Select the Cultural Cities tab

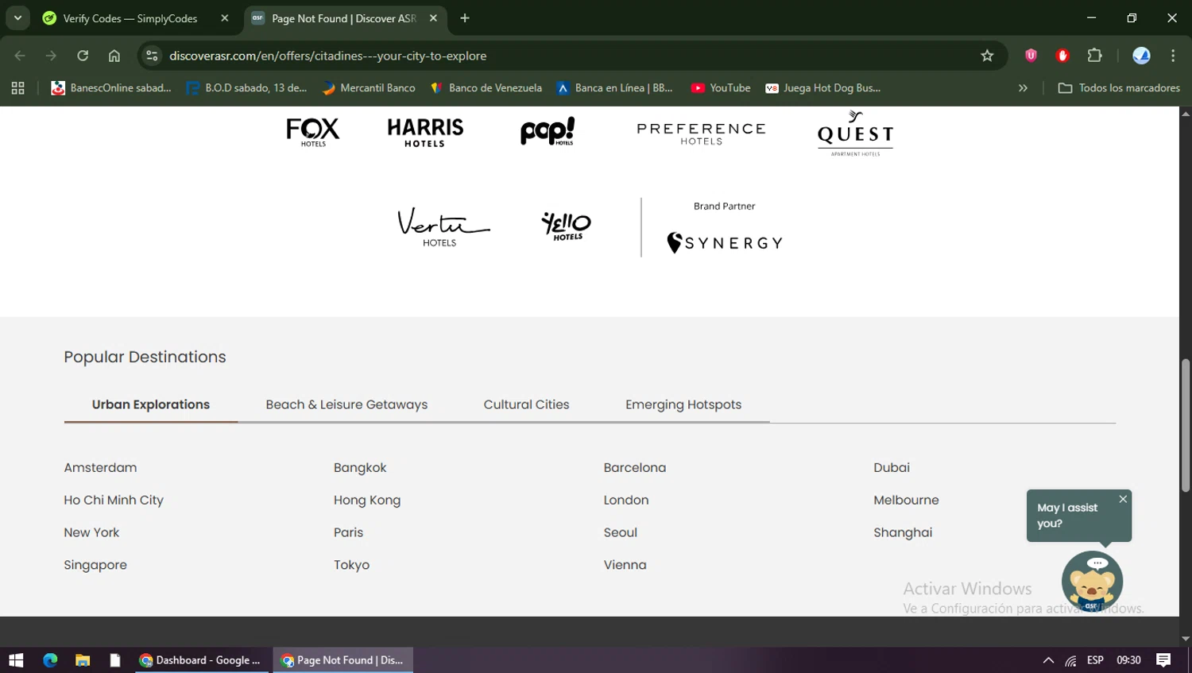(526, 404)
